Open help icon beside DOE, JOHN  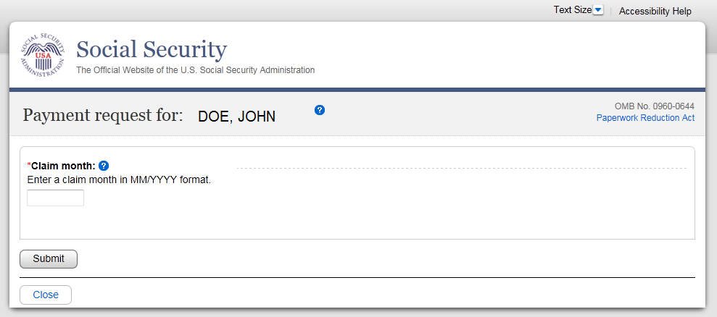coord(320,110)
